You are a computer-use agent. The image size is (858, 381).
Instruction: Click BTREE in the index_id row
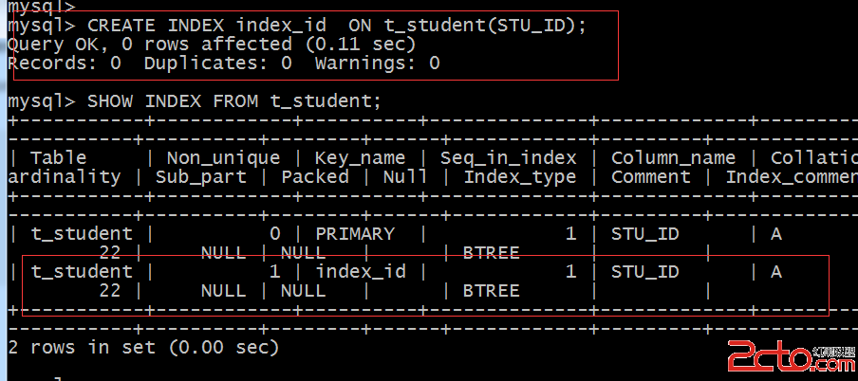point(491,291)
